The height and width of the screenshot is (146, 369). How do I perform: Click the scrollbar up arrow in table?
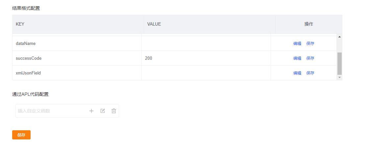pyautogui.click(x=339, y=37)
